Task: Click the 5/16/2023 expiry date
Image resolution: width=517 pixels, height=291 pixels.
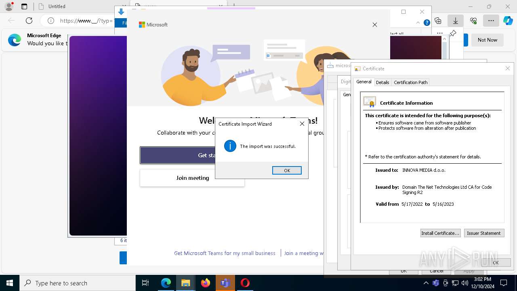Action: tap(443, 204)
